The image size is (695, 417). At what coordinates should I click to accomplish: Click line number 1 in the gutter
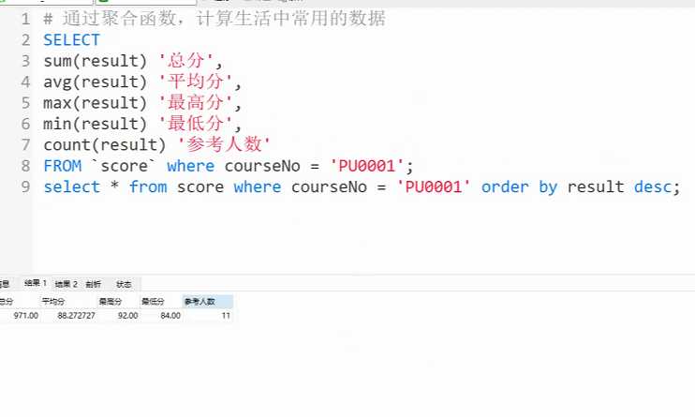[x=25, y=19]
